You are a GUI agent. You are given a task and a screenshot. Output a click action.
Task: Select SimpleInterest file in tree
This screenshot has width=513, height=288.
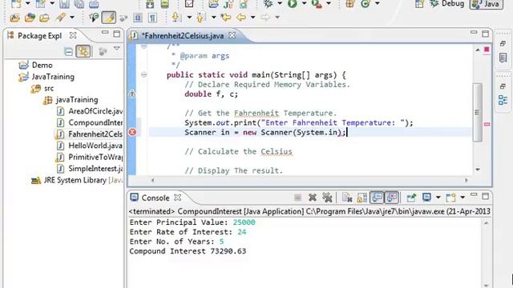[89, 169]
